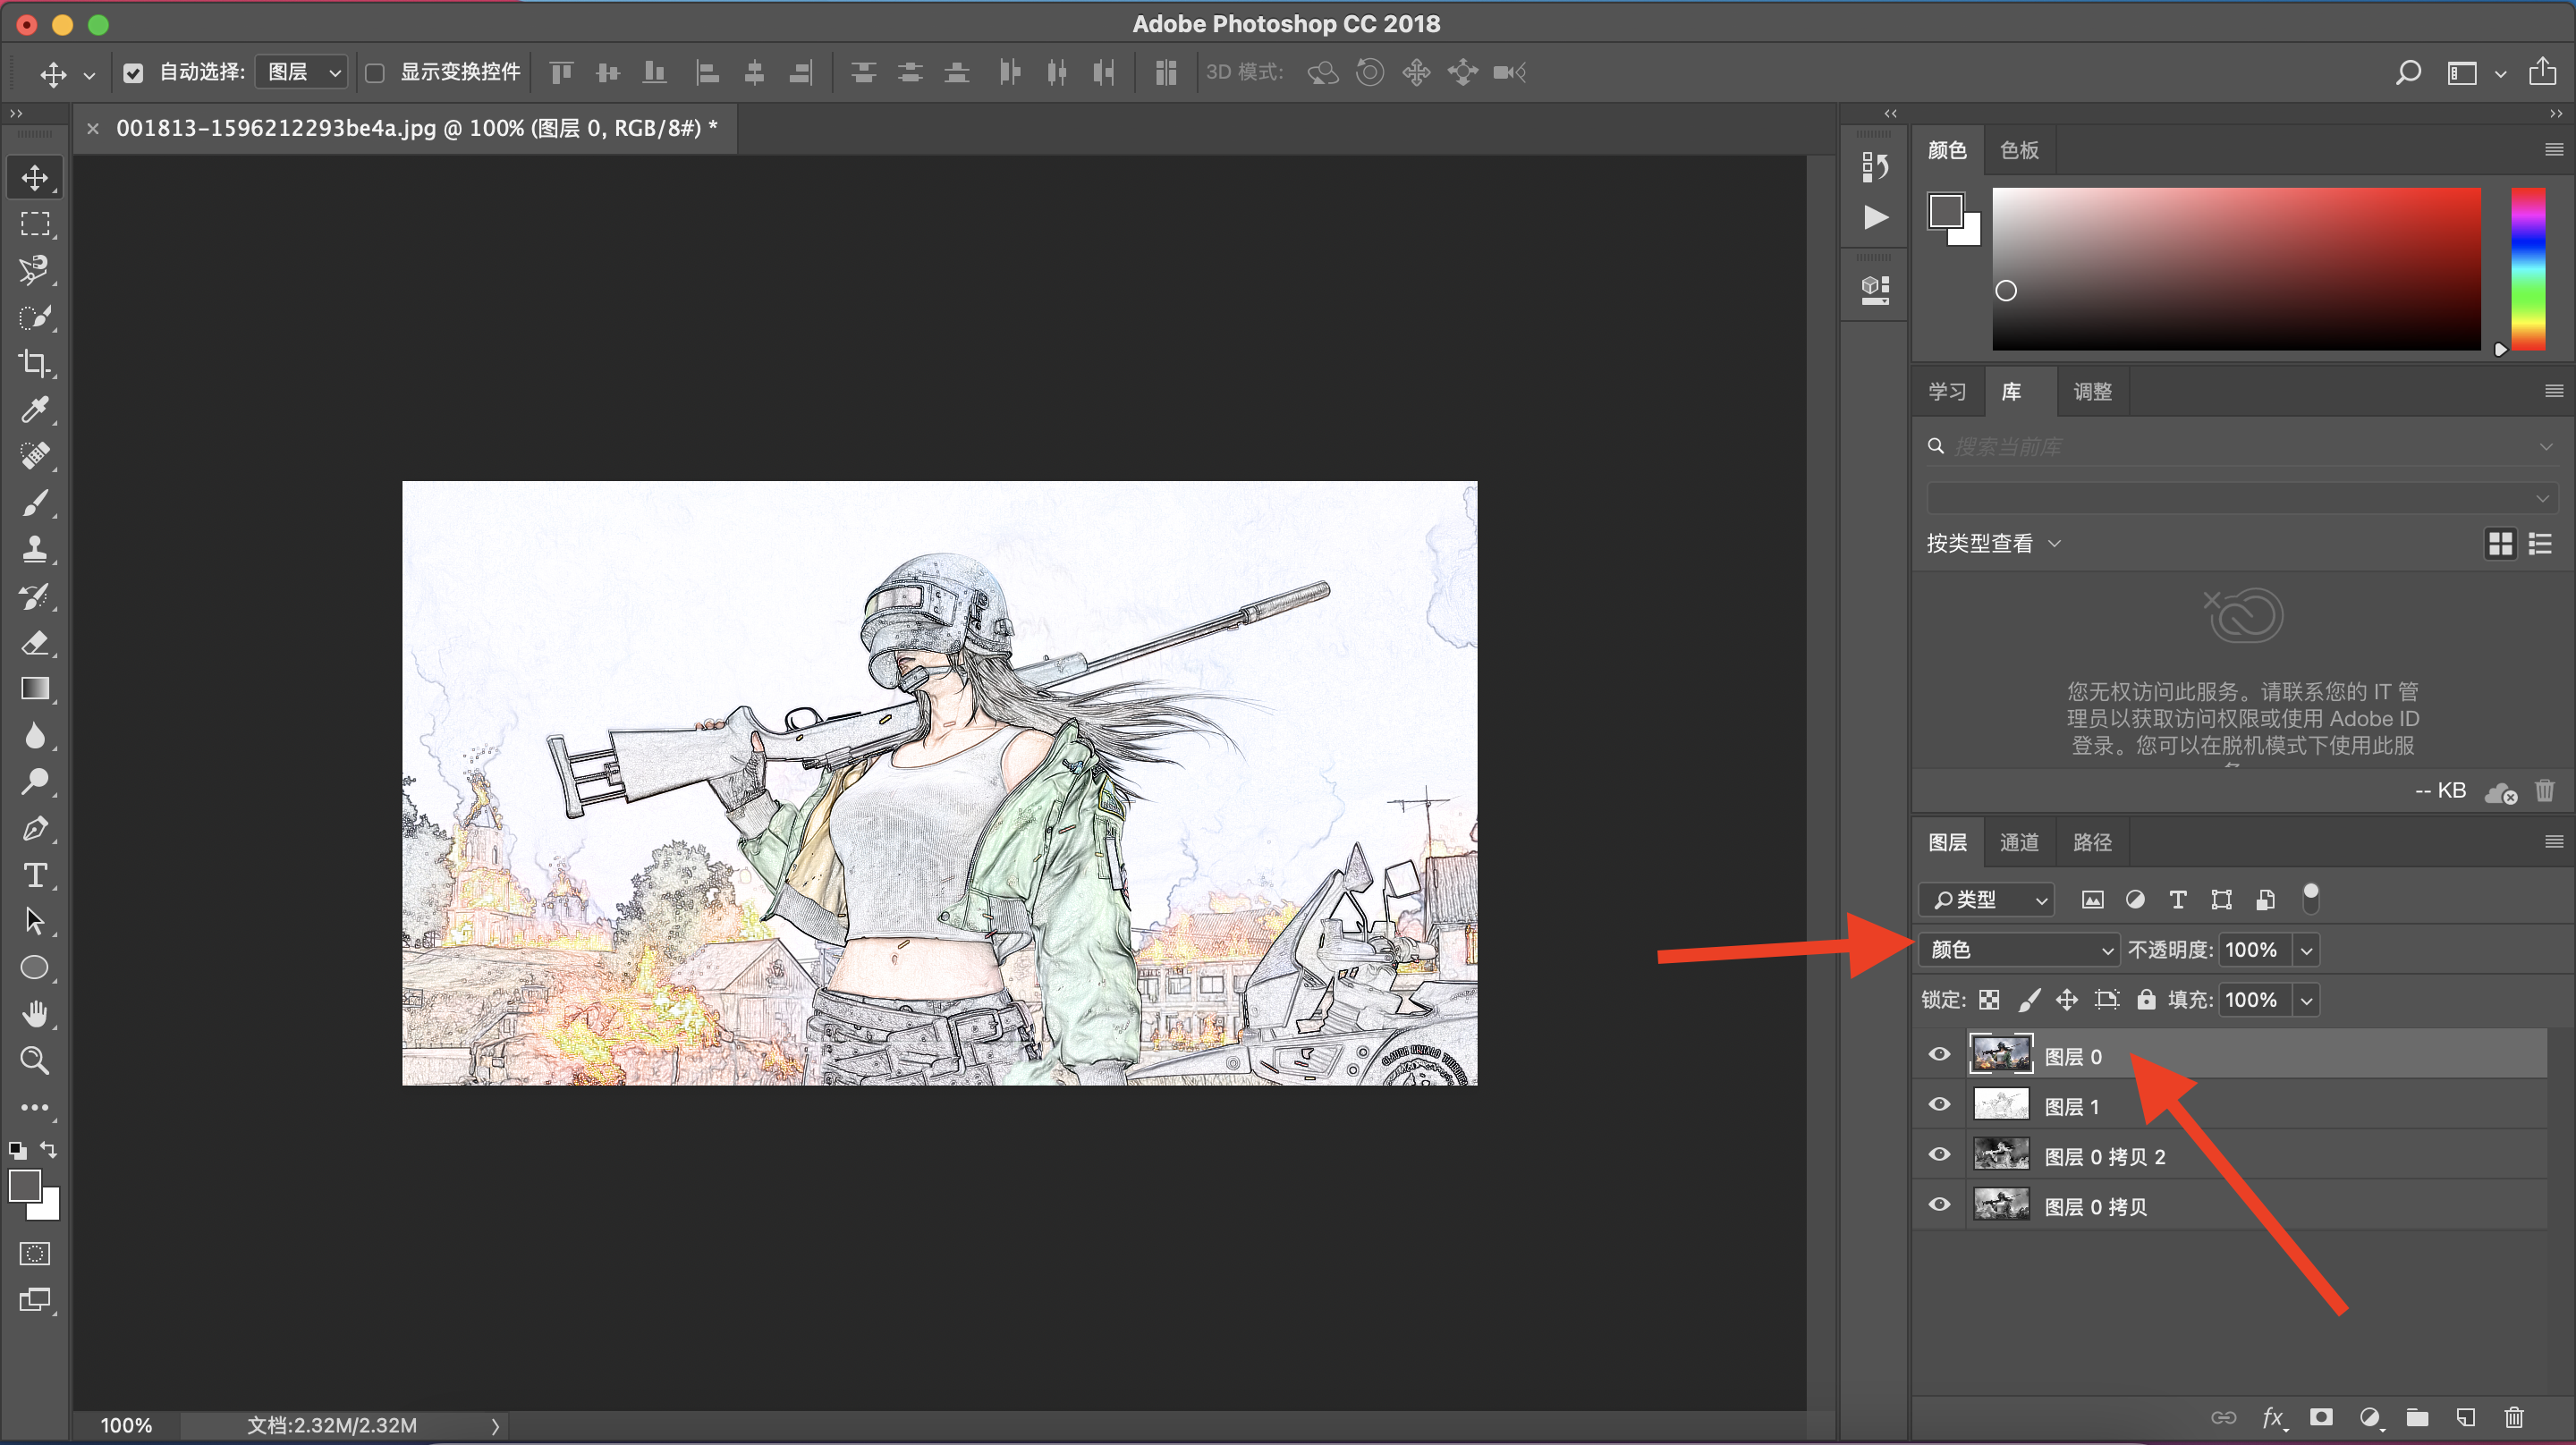Switch to the 色板 tab
Screen dimensions: 2576x1445
(x=2019, y=150)
